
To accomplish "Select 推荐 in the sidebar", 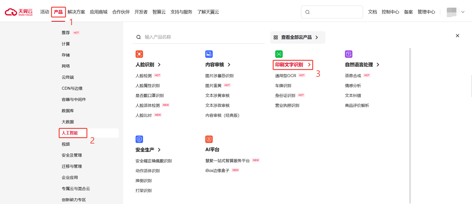I will pyautogui.click(x=66, y=33).
